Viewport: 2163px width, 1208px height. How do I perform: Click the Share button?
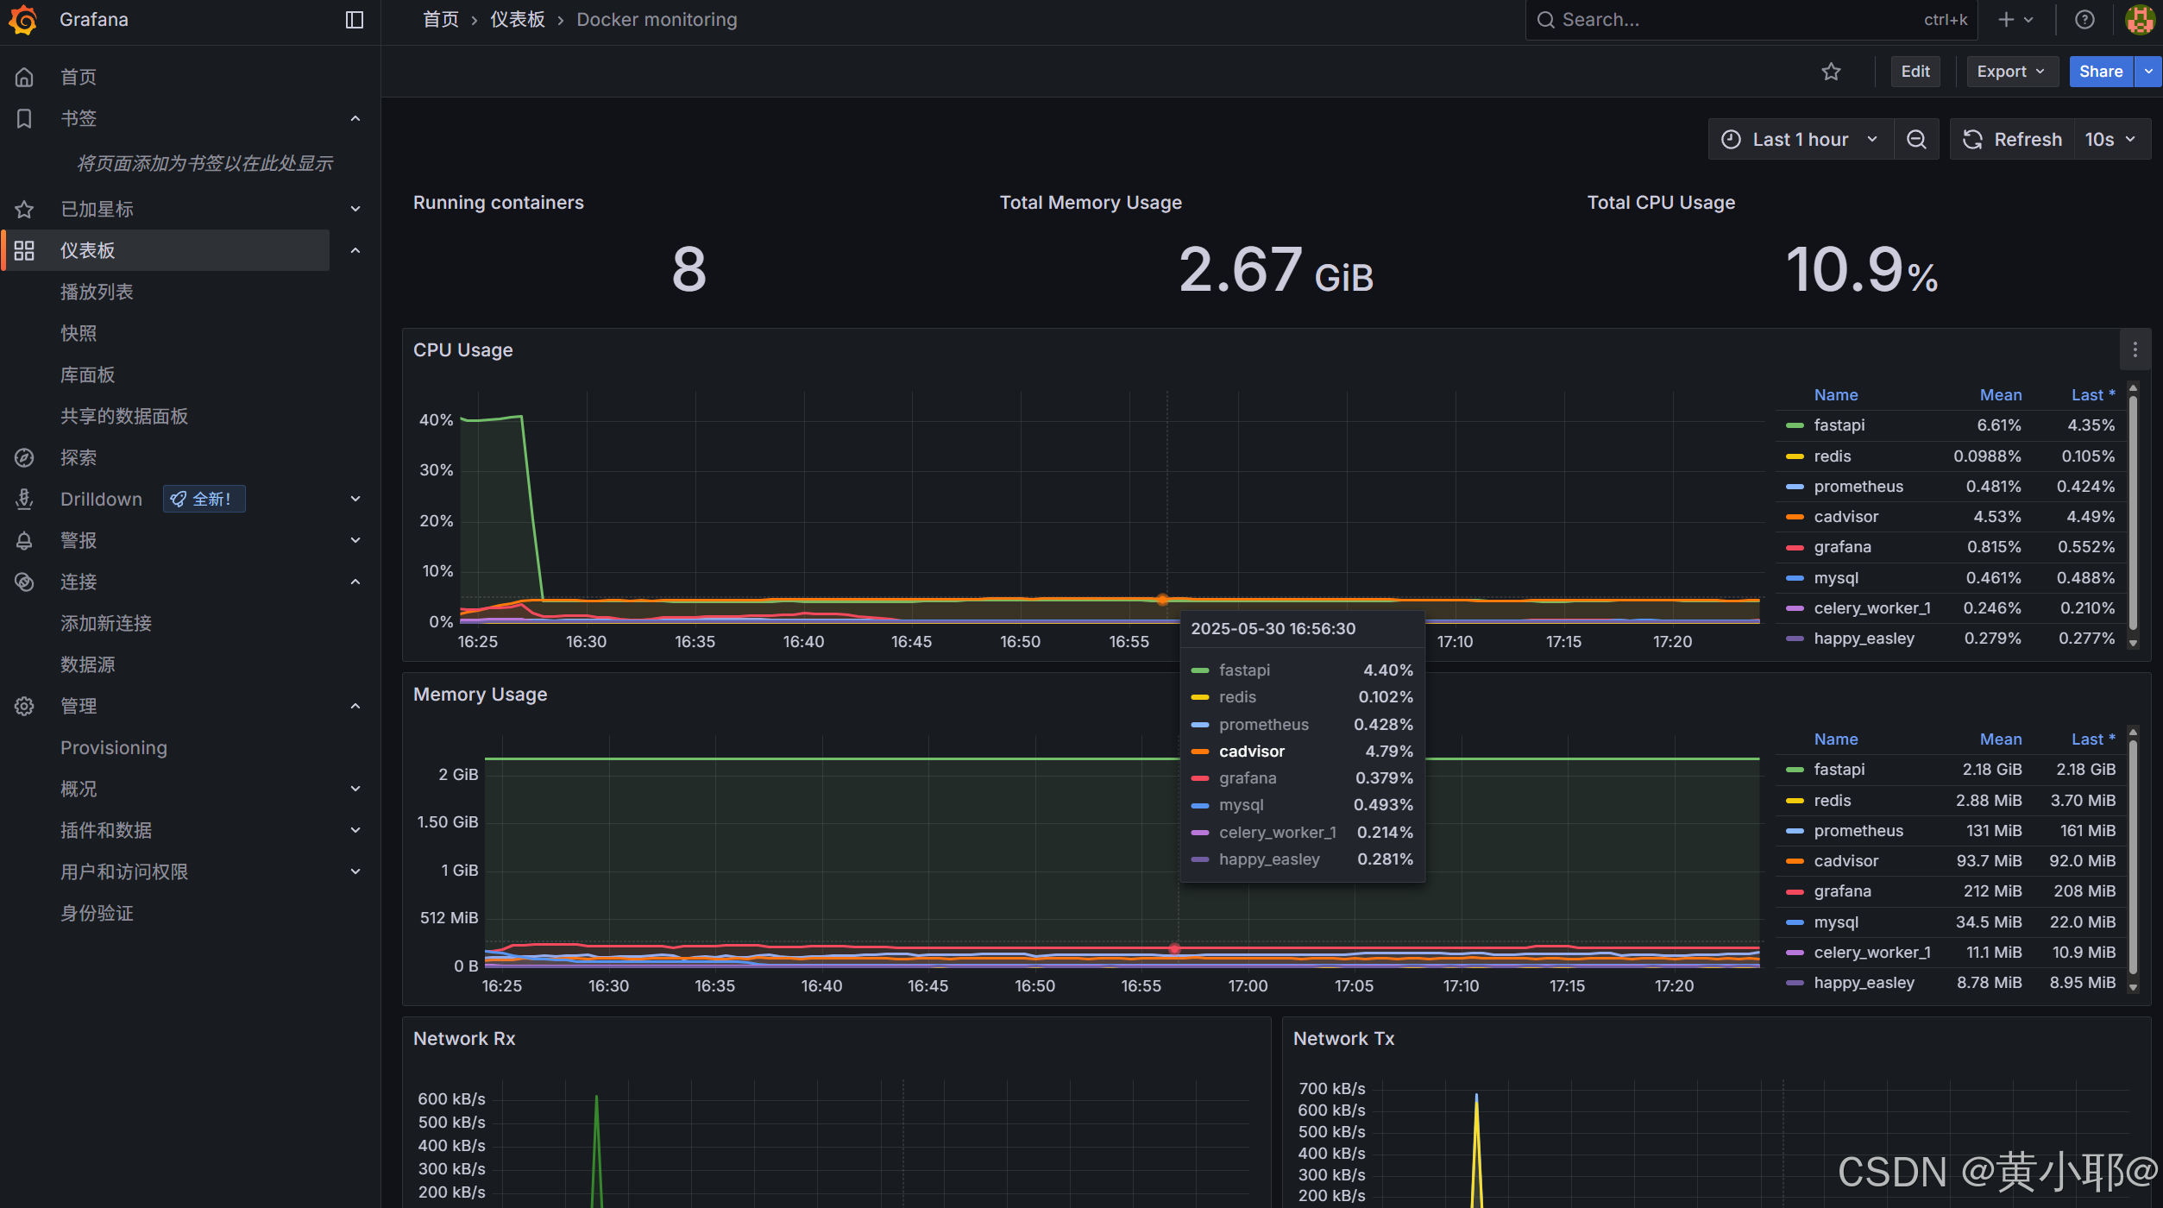[x=2100, y=72]
